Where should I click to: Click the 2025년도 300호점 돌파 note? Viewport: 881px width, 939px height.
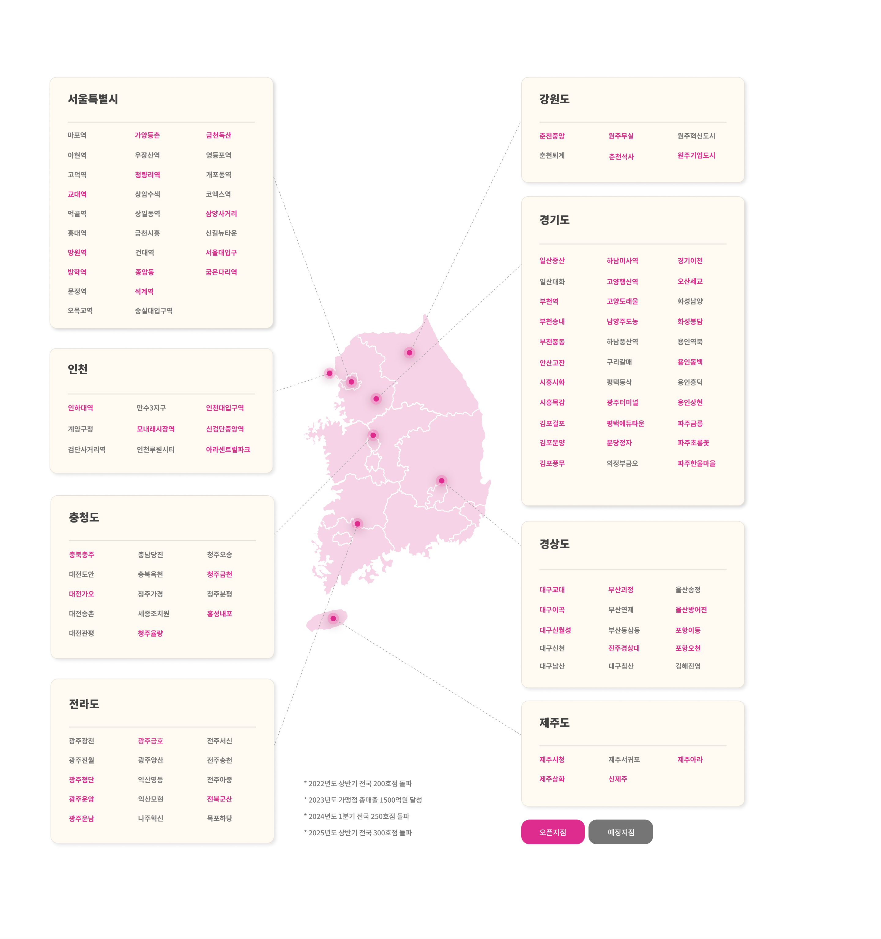point(358,833)
